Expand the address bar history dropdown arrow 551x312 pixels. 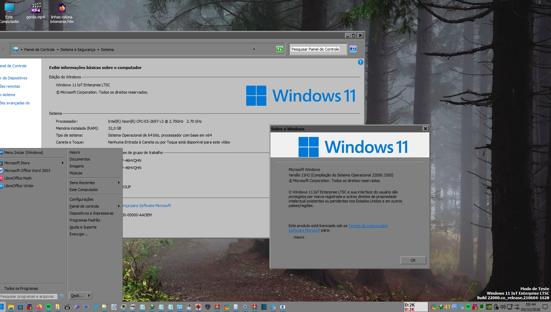[254, 49]
